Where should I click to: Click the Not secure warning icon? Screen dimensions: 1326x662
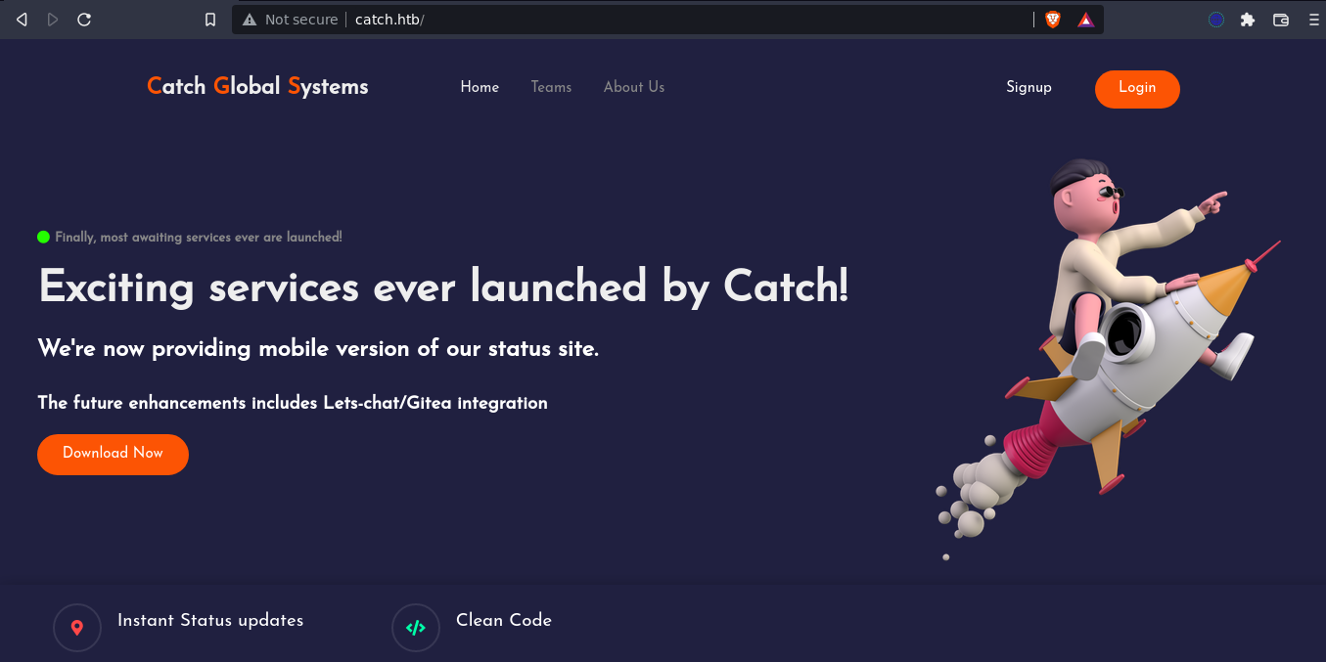click(250, 20)
